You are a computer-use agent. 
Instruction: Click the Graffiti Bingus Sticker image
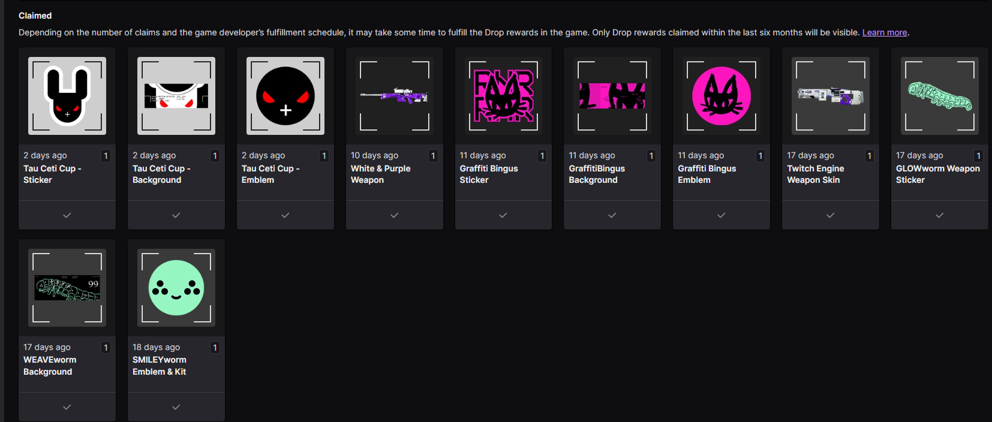[x=503, y=96]
